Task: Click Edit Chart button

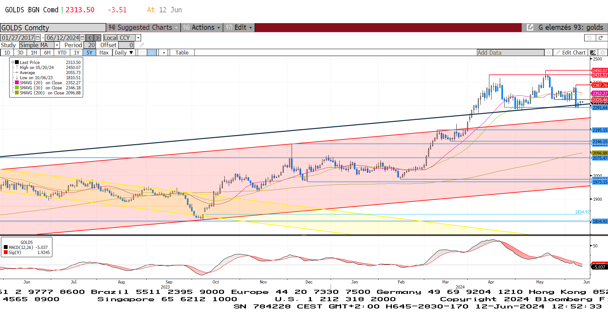Action: coord(571,53)
